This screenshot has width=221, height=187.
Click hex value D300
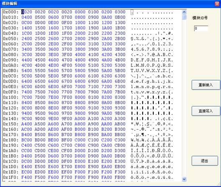point(120,151)
